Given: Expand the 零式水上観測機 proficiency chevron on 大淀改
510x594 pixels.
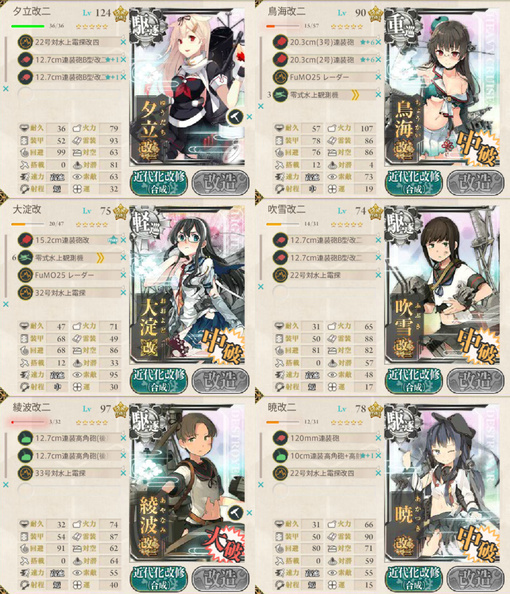Looking at the screenshot, I should [100, 258].
